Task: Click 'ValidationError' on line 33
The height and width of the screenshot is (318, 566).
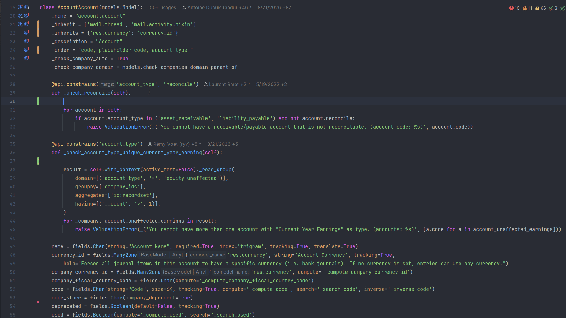Action: [x=127, y=127]
